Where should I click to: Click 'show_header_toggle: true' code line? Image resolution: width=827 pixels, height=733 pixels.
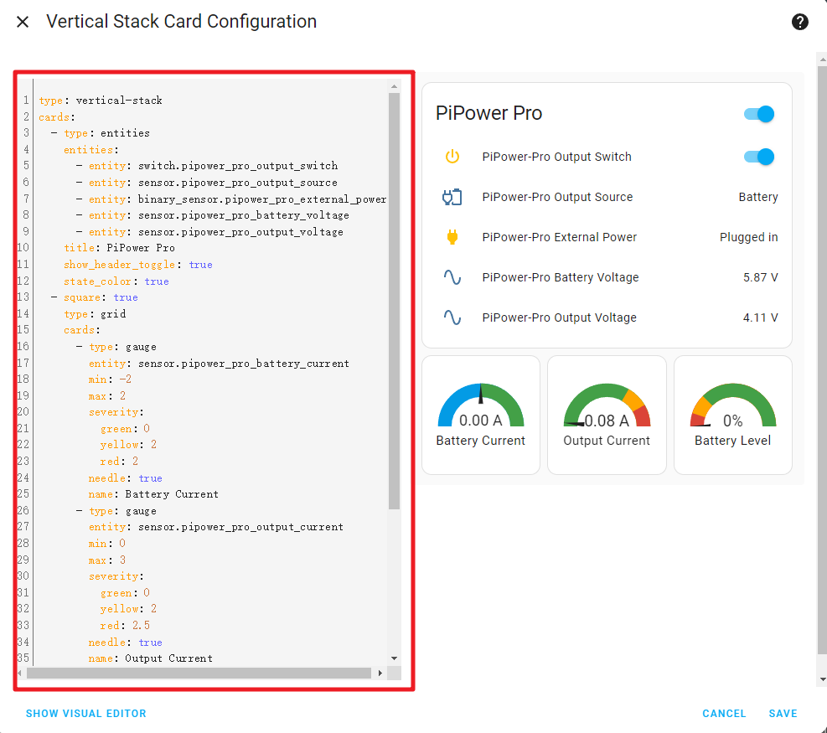coord(138,265)
